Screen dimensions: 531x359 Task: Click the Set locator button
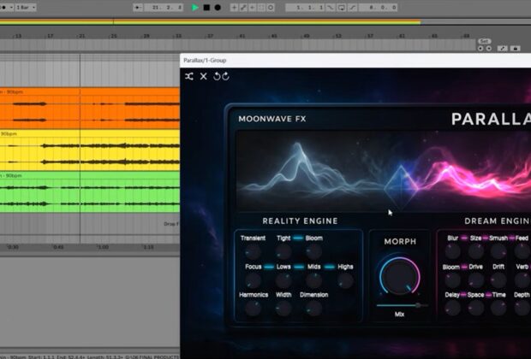click(484, 41)
